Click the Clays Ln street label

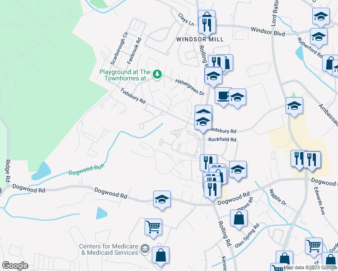pos(186,19)
